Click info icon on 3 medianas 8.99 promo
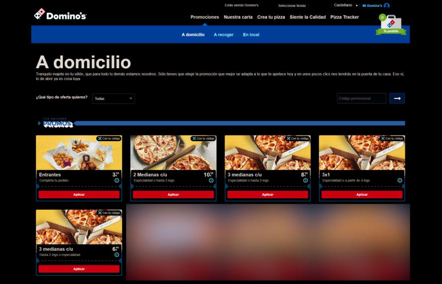 pyautogui.click(x=305, y=181)
